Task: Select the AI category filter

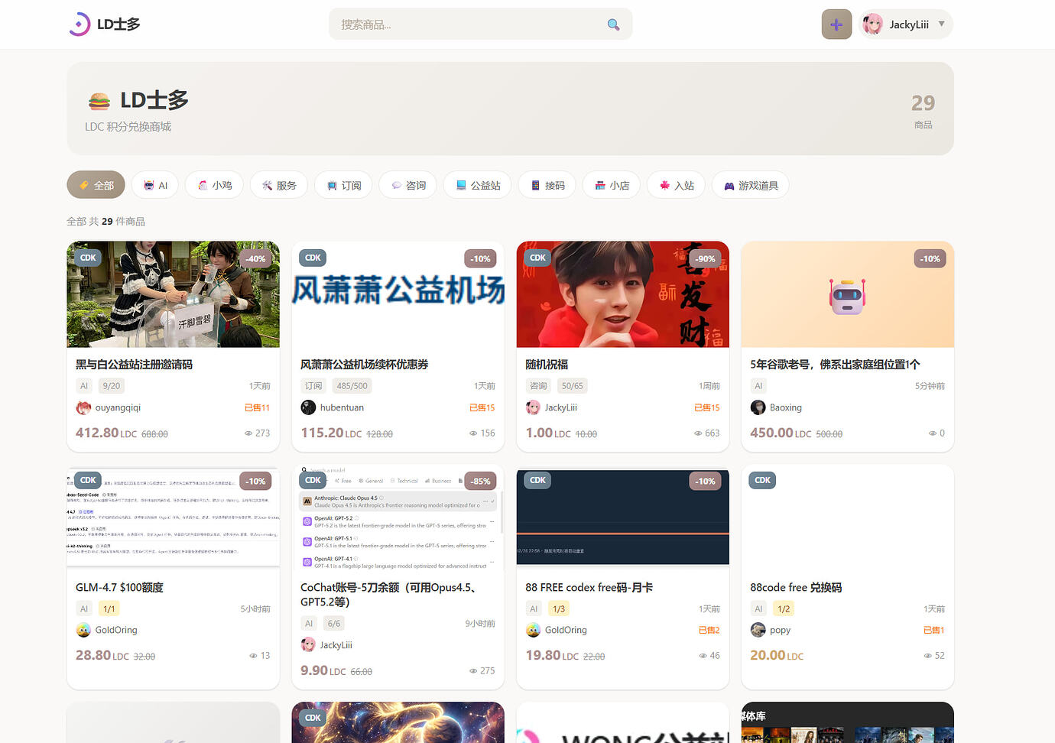Action: coord(155,185)
